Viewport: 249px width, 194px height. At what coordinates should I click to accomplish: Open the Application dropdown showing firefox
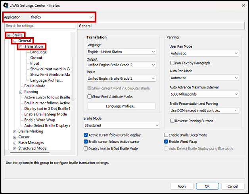(62, 17)
